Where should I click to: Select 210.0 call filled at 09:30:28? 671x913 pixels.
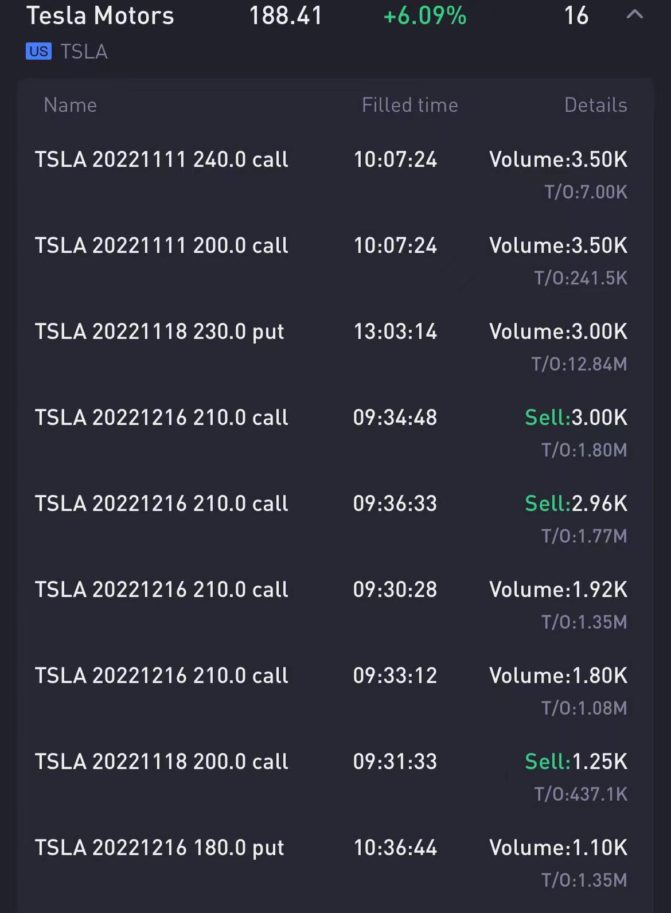coord(335,605)
